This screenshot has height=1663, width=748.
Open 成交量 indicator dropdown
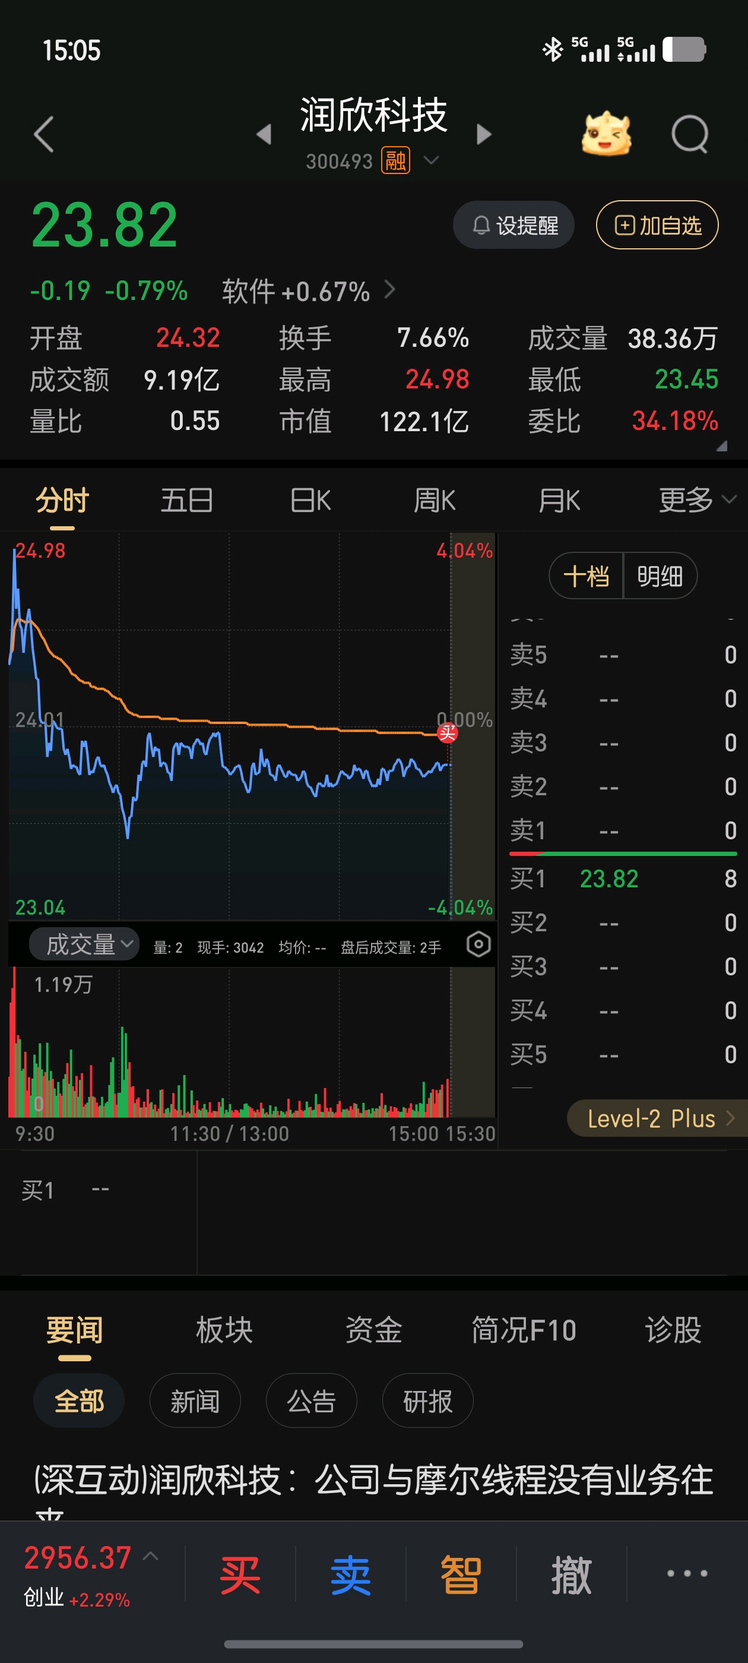point(84,944)
